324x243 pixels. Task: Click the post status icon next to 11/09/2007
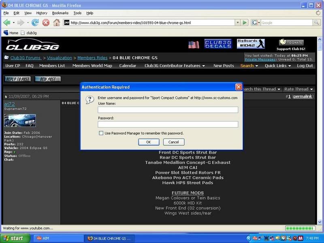[6, 96]
